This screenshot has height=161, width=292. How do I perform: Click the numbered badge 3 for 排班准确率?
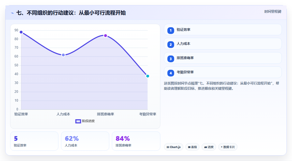(x=171, y=59)
